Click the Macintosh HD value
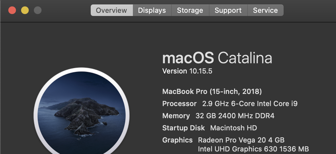This screenshot has height=154, width=336. click(x=233, y=128)
